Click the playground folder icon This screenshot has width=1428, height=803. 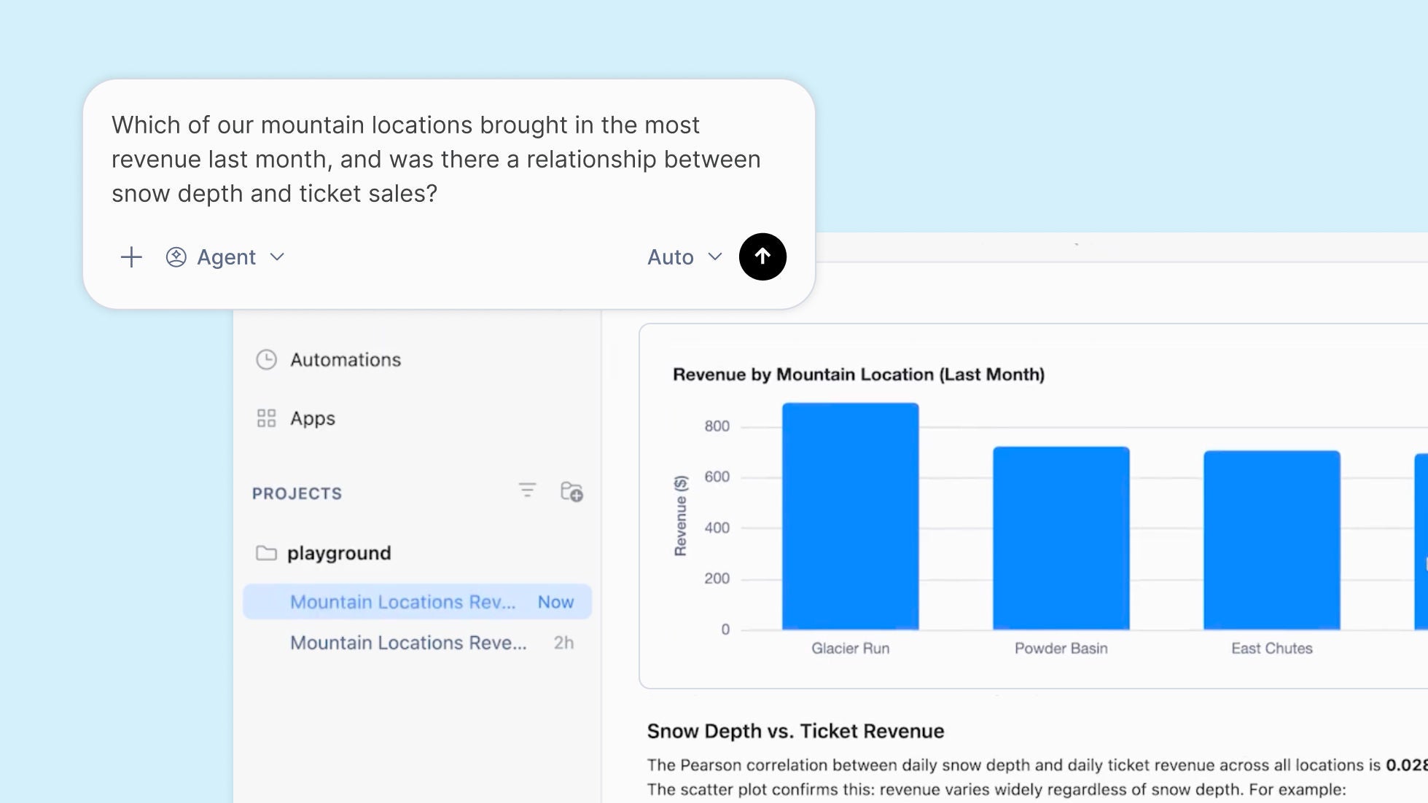click(266, 553)
